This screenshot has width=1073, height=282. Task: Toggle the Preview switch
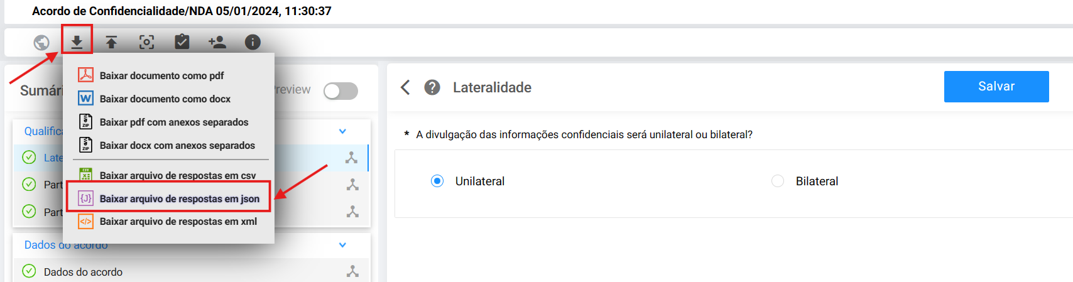pos(340,91)
